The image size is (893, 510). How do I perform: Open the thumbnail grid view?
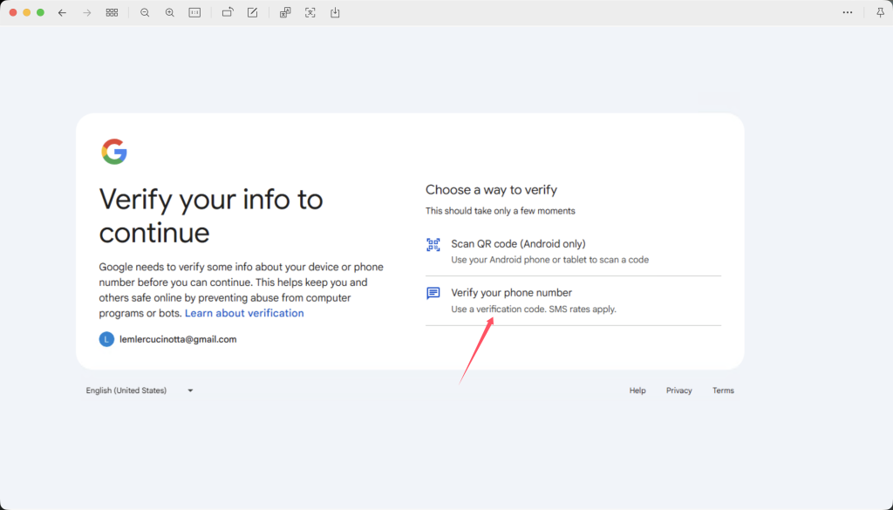(112, 13)
